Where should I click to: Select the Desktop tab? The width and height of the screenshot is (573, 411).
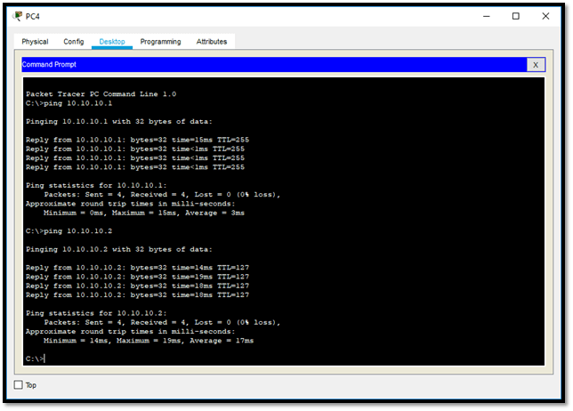click(112, 42)
